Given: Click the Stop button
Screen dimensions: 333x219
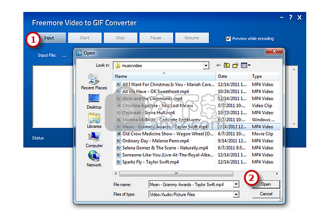Looking at the screenshot, I should (x=121, y=38).
